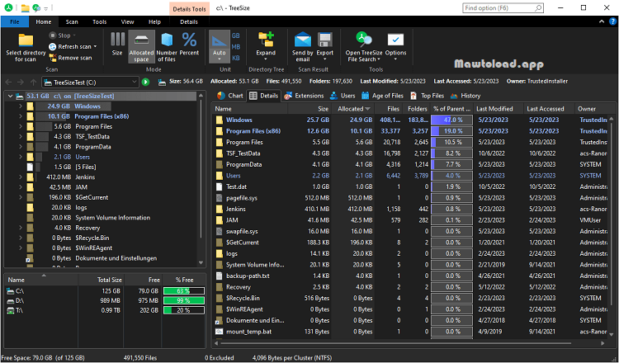The image size is (619, 363).
Task: Click C:\ 63 % free bar
Action: point(183,291)
